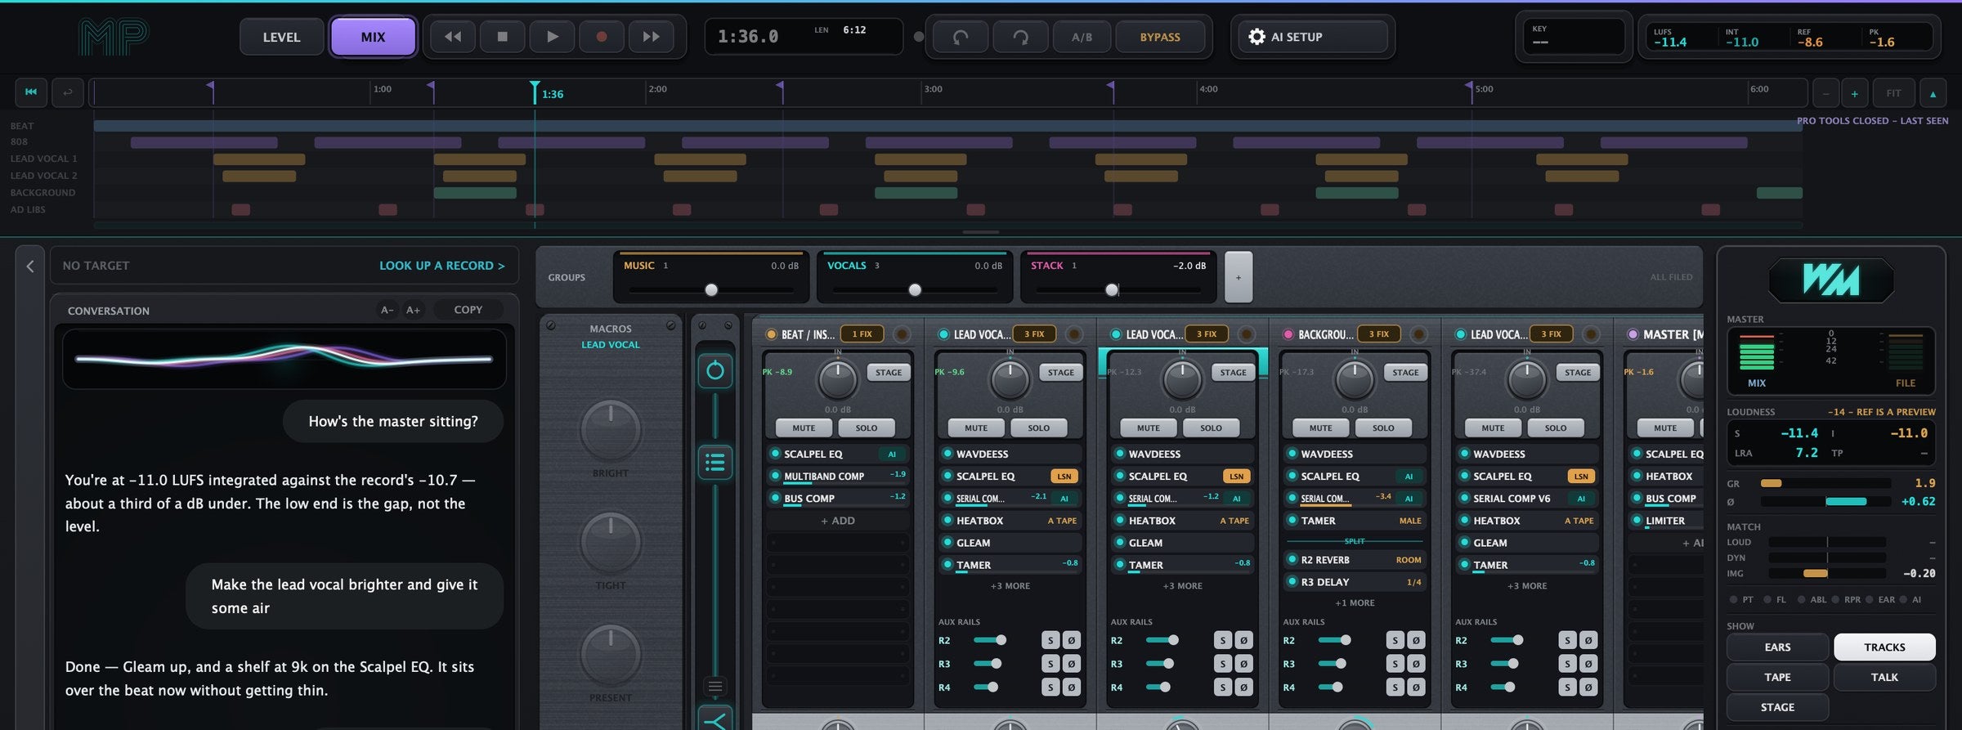1962x730 pixels.
Task: Undo with the counter-clockwise arrow button
Action: pos(961,37)
